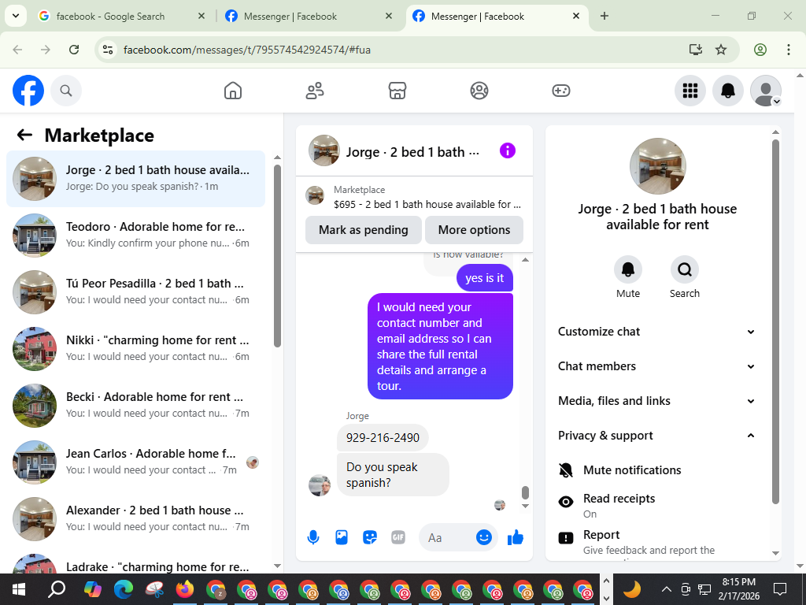
Task: Open Marketplace storefront icon
Action: pyautogui.click(x=397, y=91)
